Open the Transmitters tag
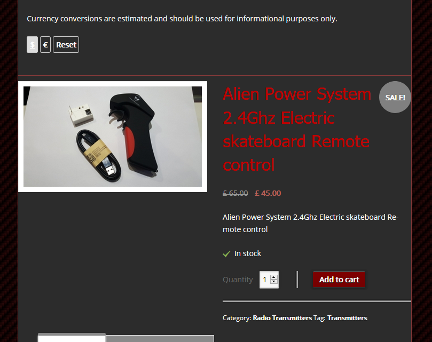The height and width of the screenshot is (342, 432). (347, 318)
